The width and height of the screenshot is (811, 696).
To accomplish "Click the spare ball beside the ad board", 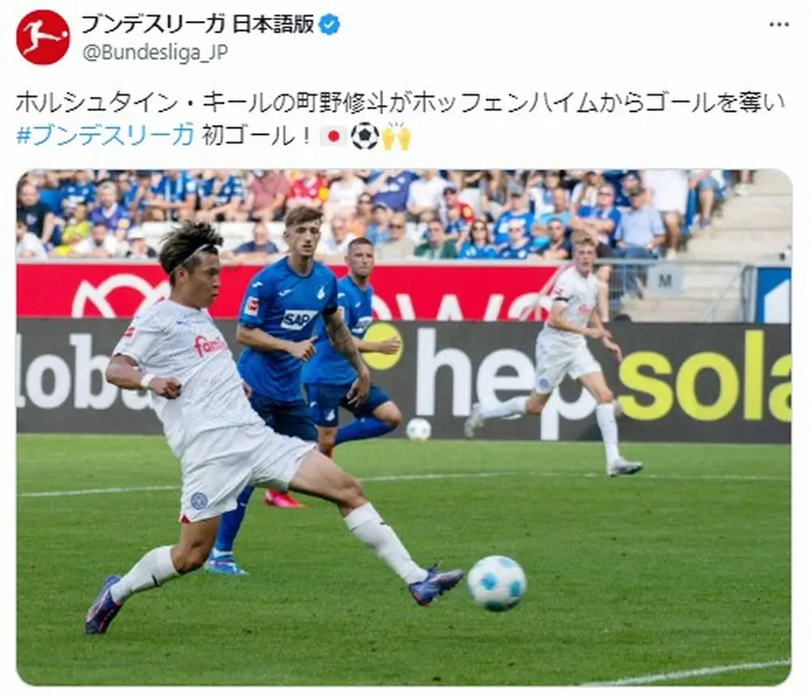I will click(418, 429).
